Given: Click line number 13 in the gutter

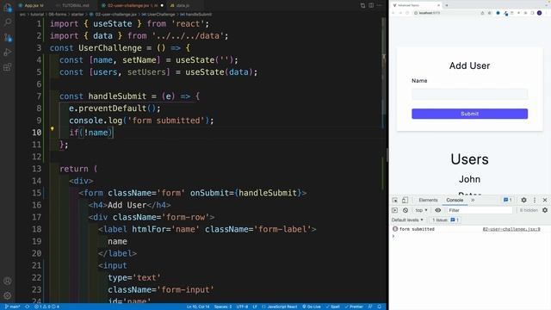Looking at the screenshot, I should pyautogui.click(x=36, y=169).
